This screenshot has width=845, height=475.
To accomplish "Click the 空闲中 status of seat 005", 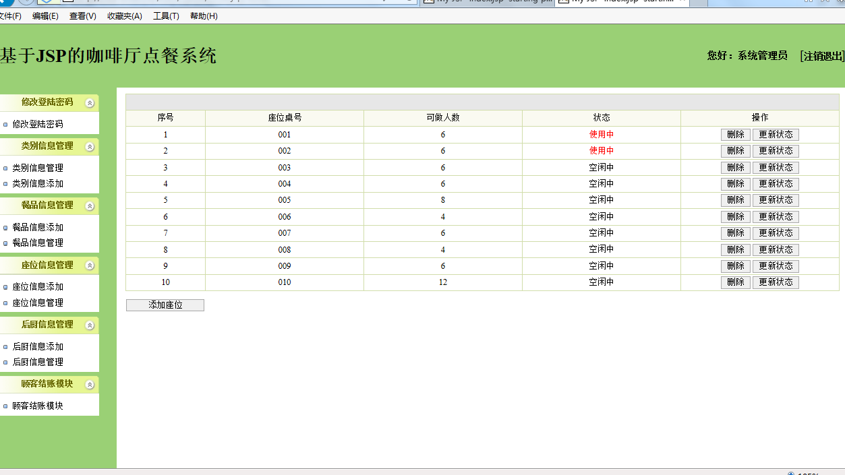I will pyautogui.click(x=602, y=200).
